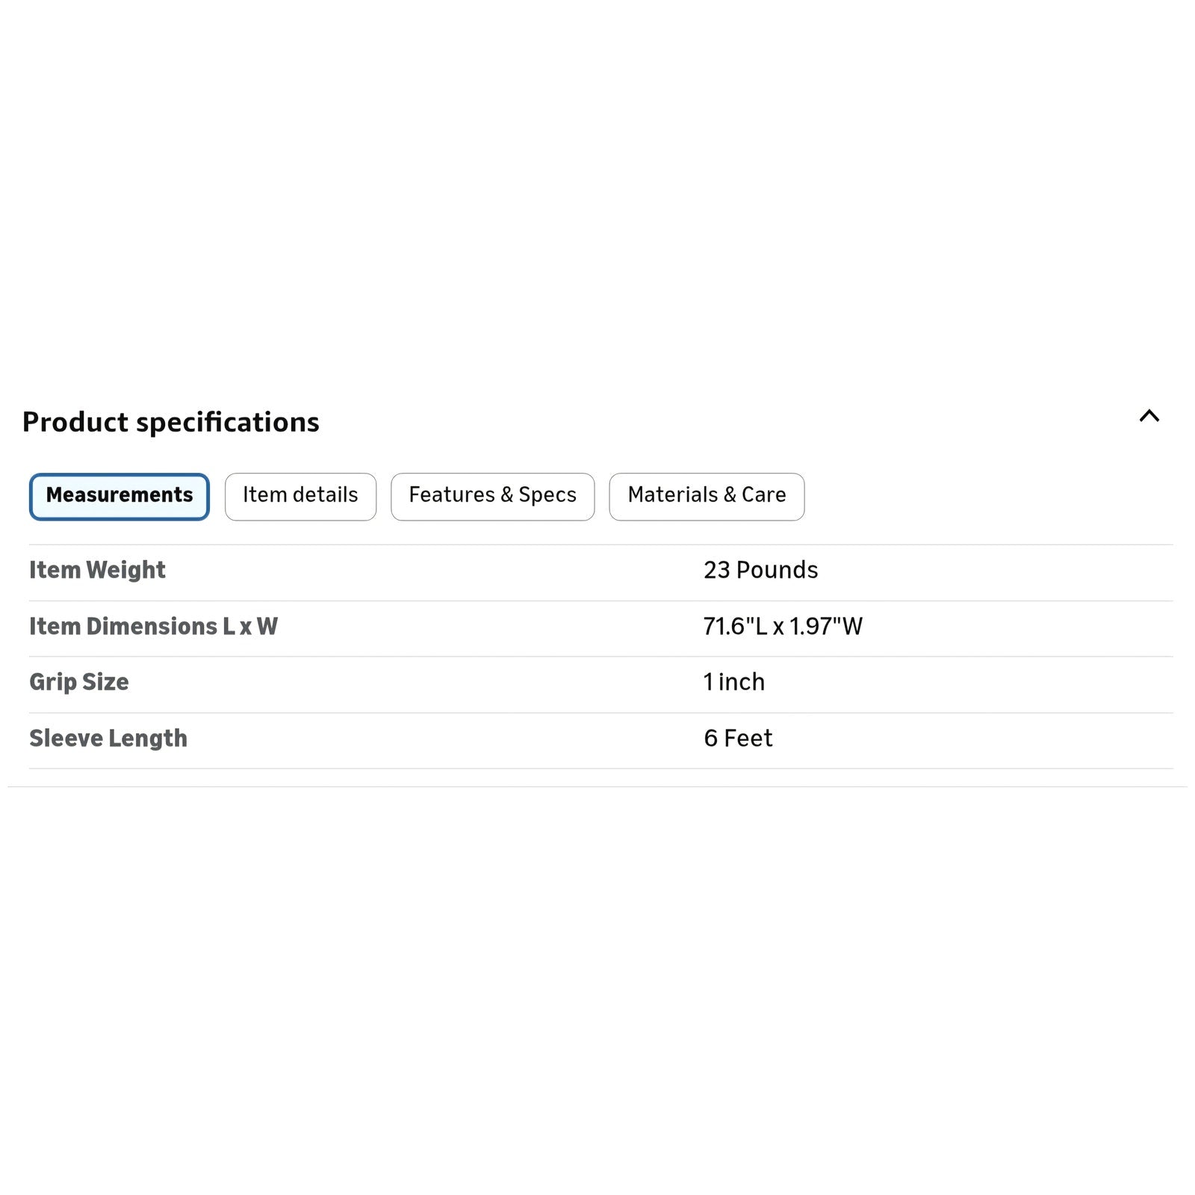Click the '6 Feet' sleeve value
Viewport: 1195px width, 1195px height.
[737, 739]
